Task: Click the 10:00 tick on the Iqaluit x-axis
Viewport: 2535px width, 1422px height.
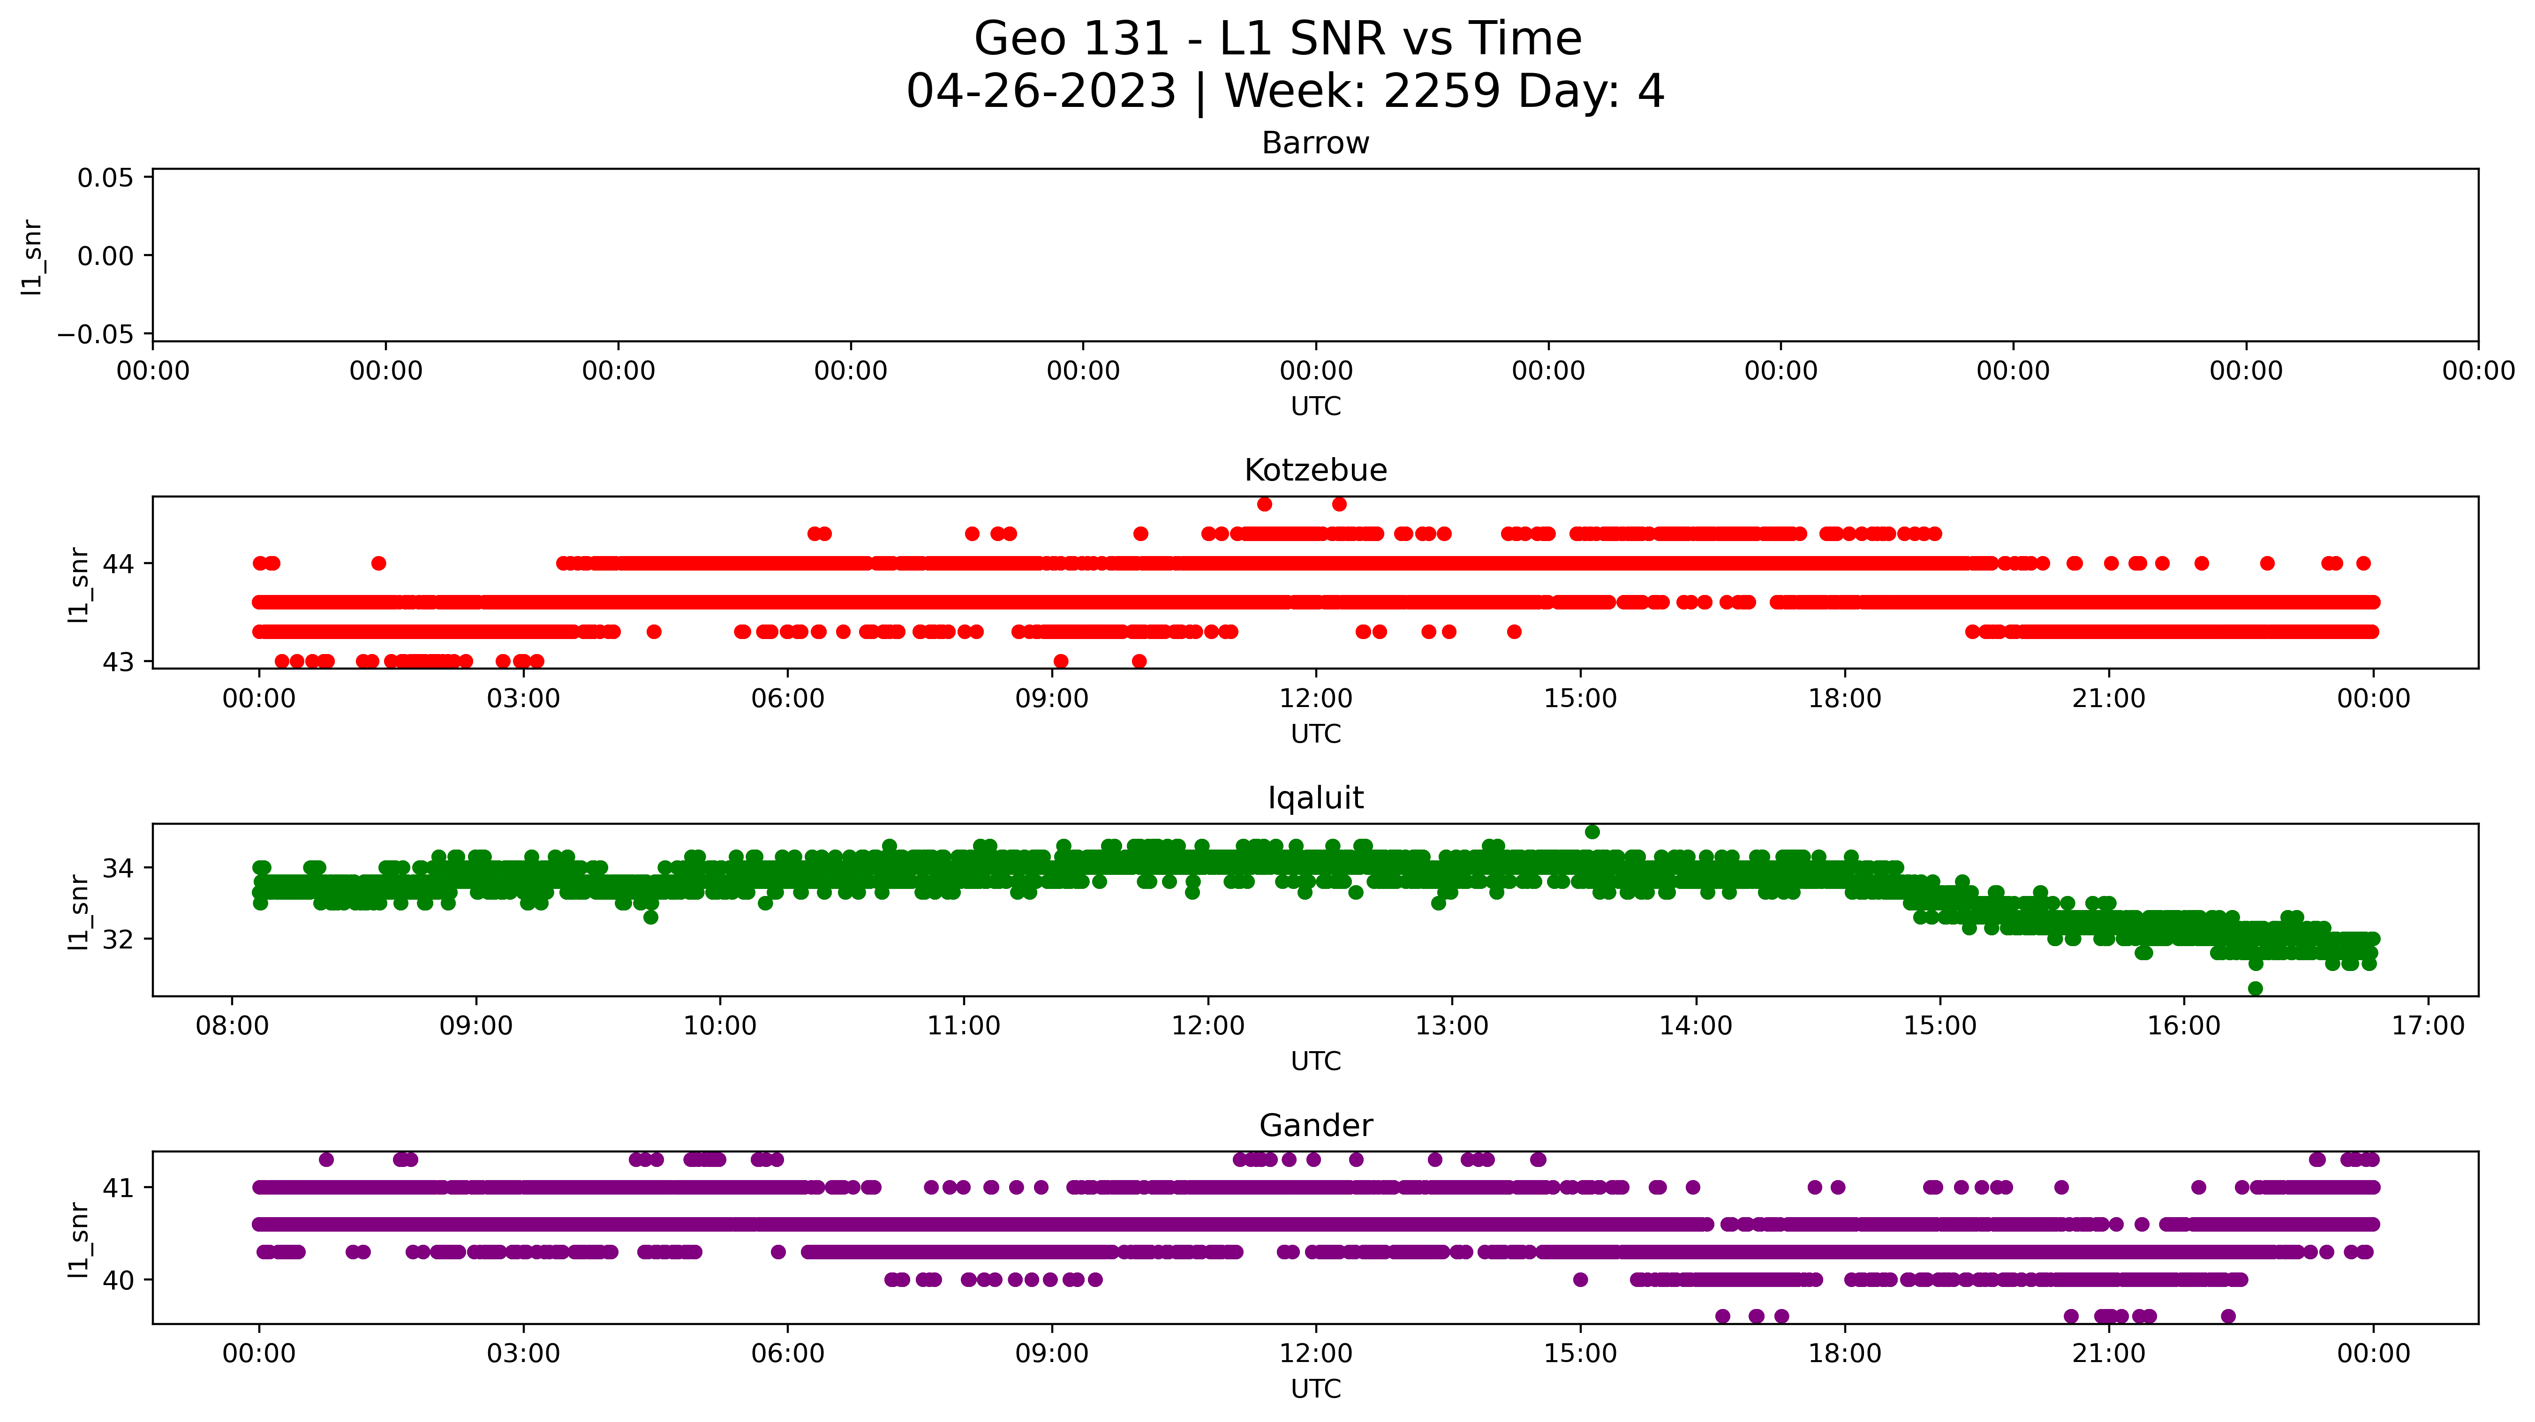Action: pos(720,1026)
